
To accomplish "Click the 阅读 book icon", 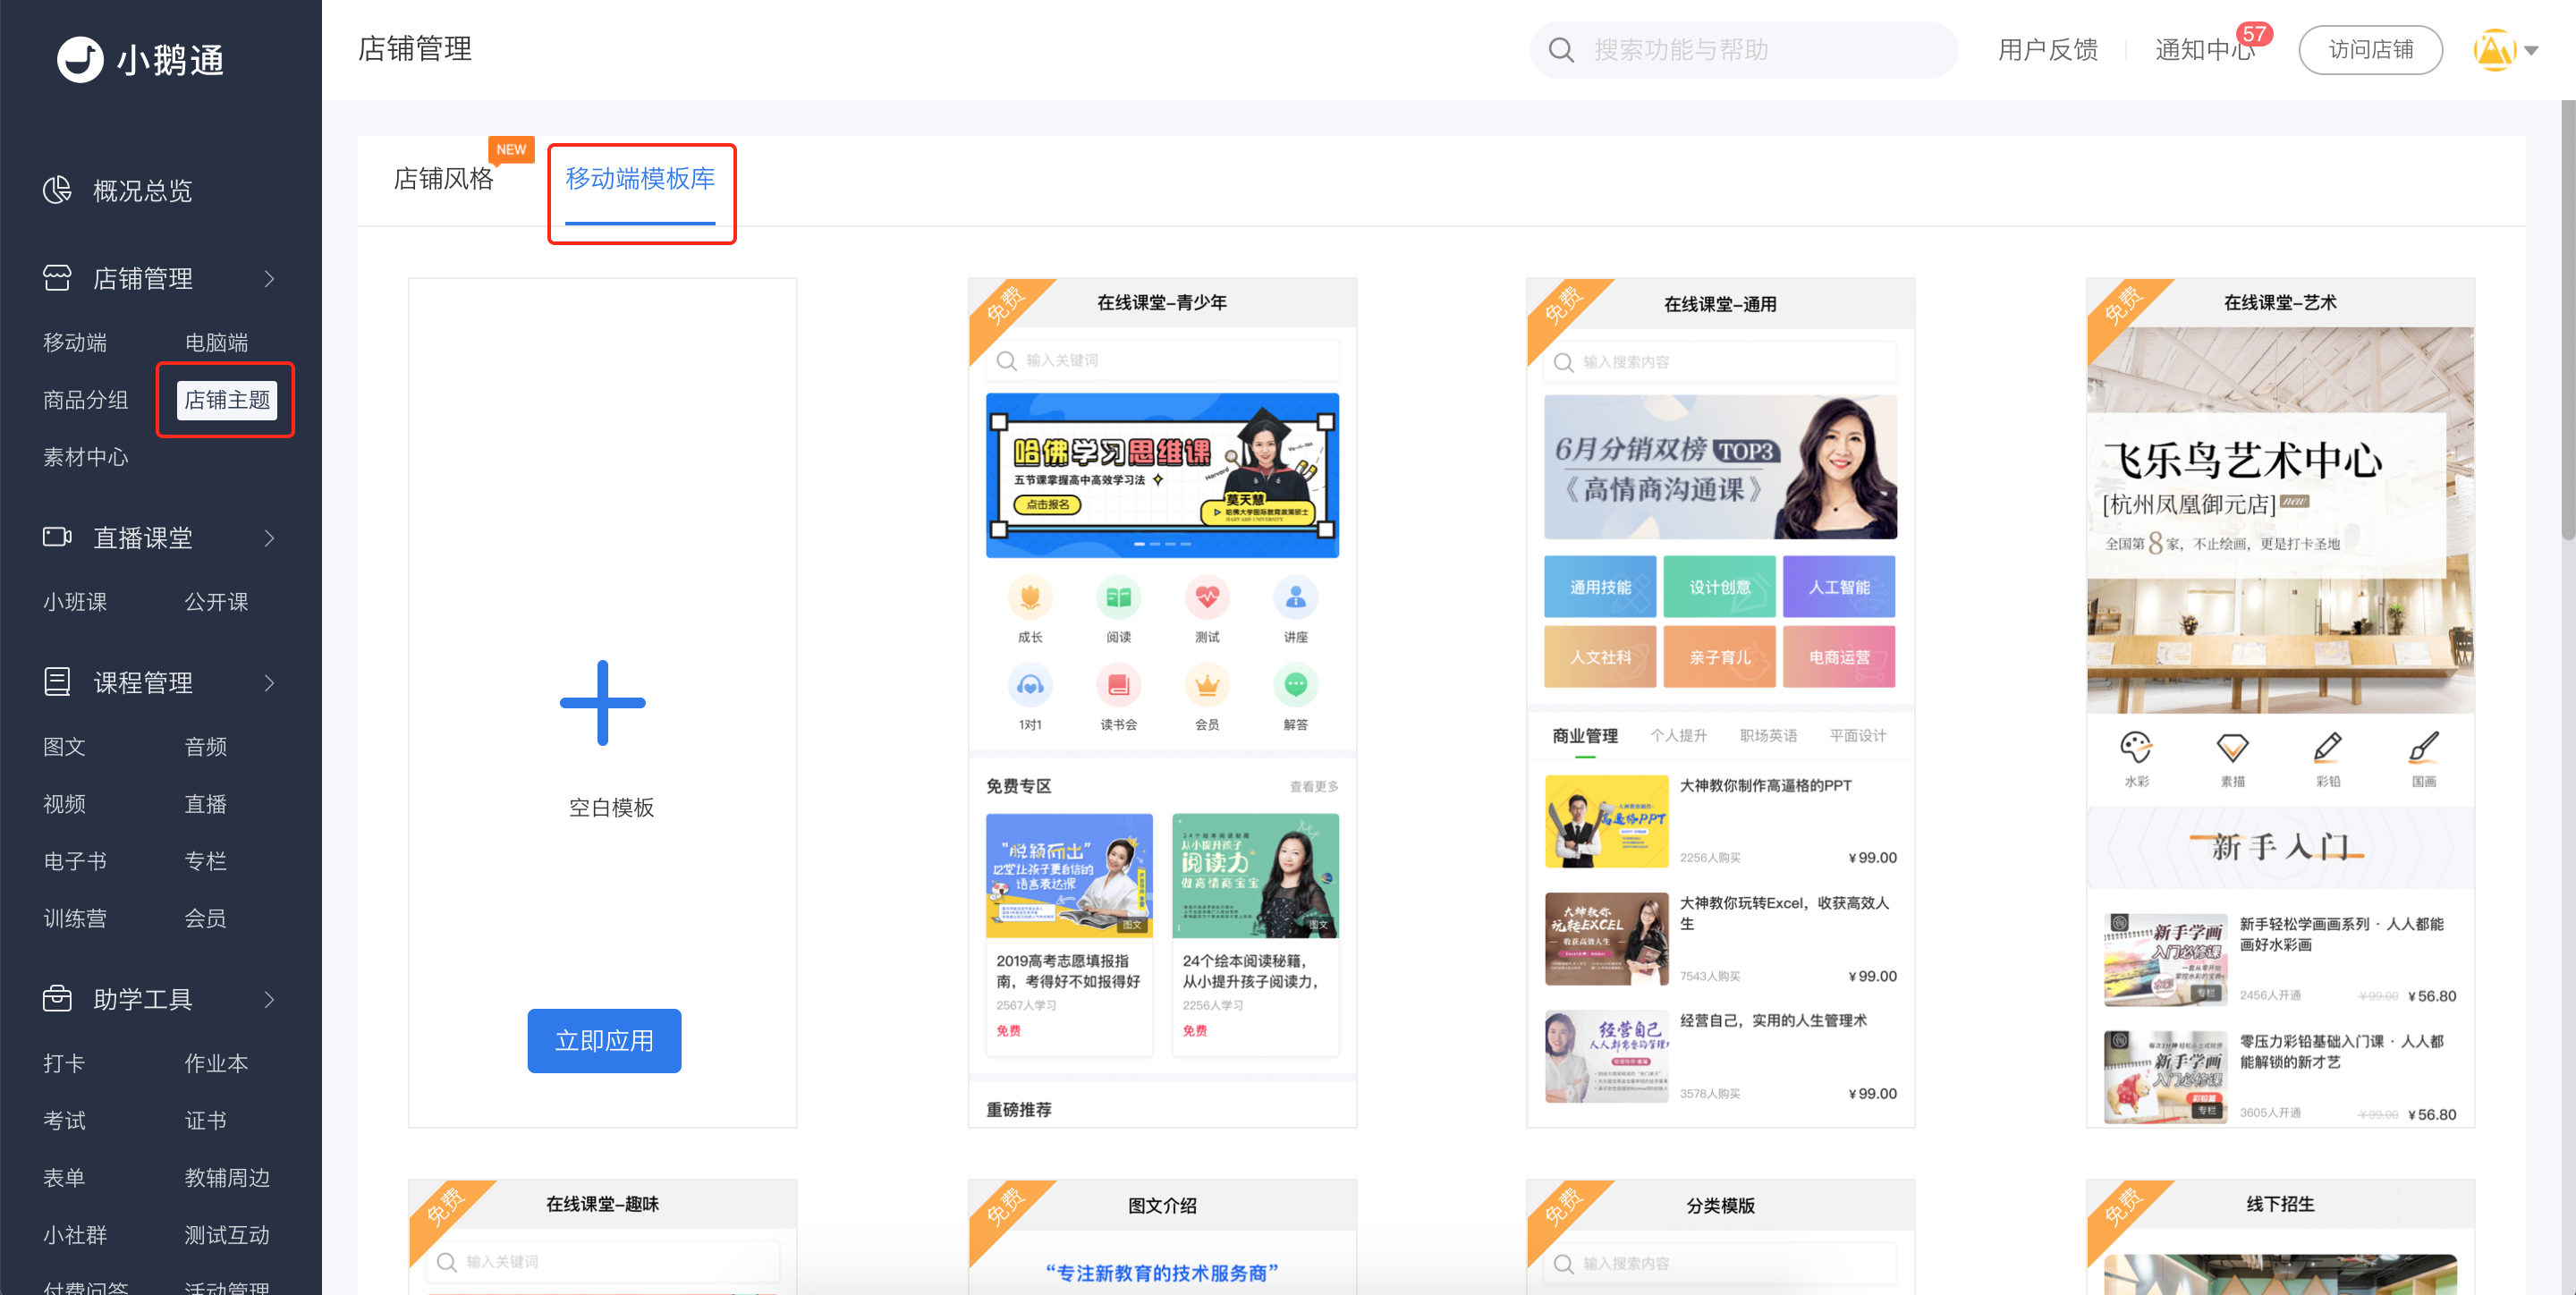I will tap(1118, 598).
